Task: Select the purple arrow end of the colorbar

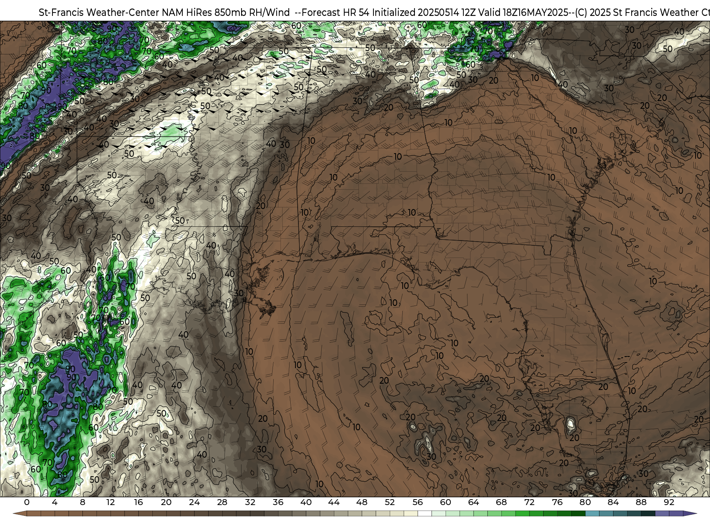Action: pyautogui.click(x=690, y=514)
